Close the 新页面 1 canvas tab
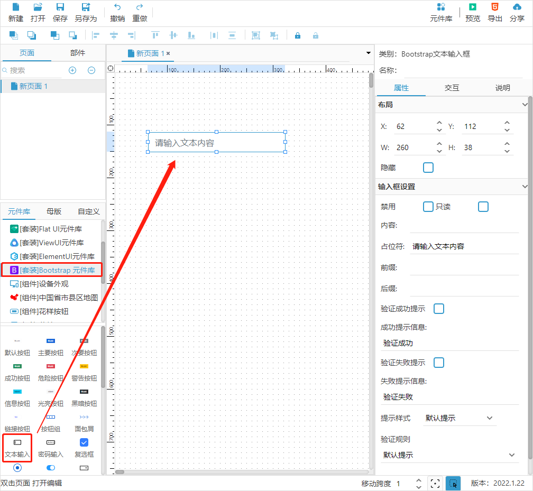 point(168,53)
